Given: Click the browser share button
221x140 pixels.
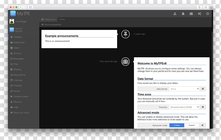Looking at the screenshot, I should pos(199,7).
